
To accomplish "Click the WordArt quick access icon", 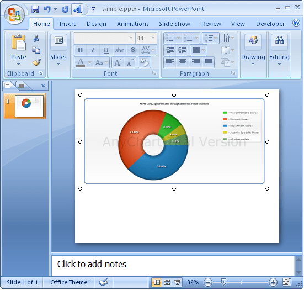I will click(x=77, y=9).
